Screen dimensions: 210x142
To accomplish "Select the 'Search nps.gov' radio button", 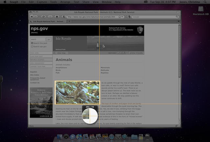I will click(32, 47).
